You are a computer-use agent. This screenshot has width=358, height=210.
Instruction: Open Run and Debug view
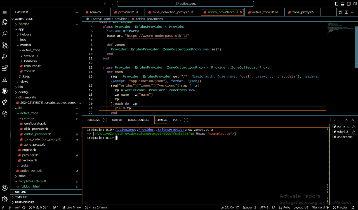[x=5, y=57]
